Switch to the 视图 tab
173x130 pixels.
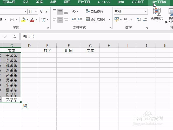(x=67, y=2)
